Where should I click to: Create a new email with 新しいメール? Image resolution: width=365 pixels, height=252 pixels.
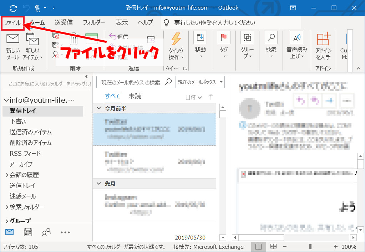pos(12,46)
